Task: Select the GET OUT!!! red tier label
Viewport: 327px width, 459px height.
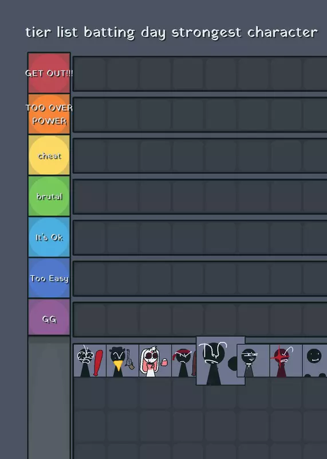Action: (49, 73)
